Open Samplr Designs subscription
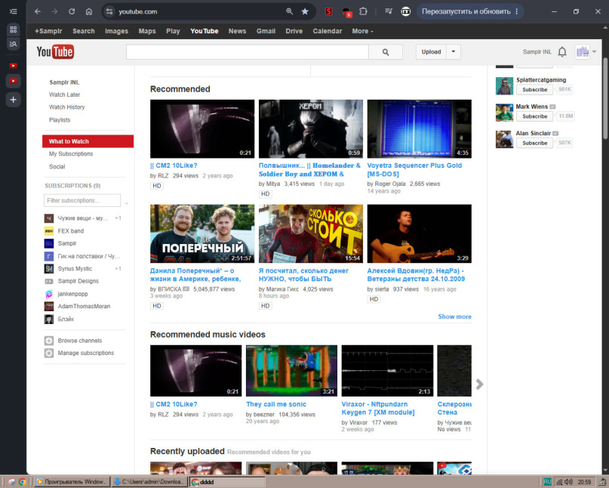This screenshot has width=609, height=488. pyautogui.click(x=78, y=281)
